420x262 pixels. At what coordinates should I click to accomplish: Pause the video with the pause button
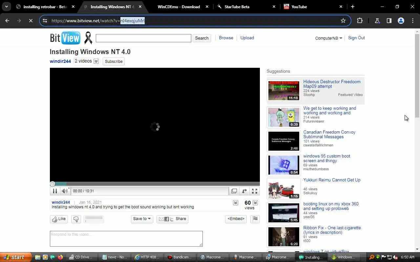click(55, 191)
